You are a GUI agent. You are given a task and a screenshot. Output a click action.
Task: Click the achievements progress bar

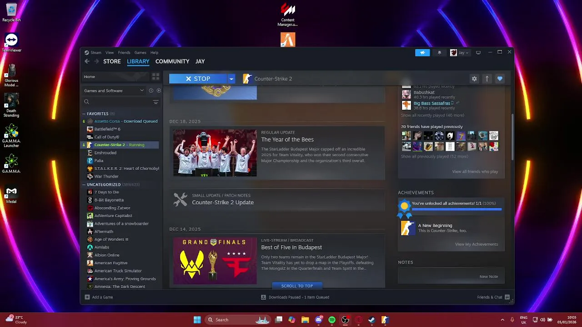457,209
